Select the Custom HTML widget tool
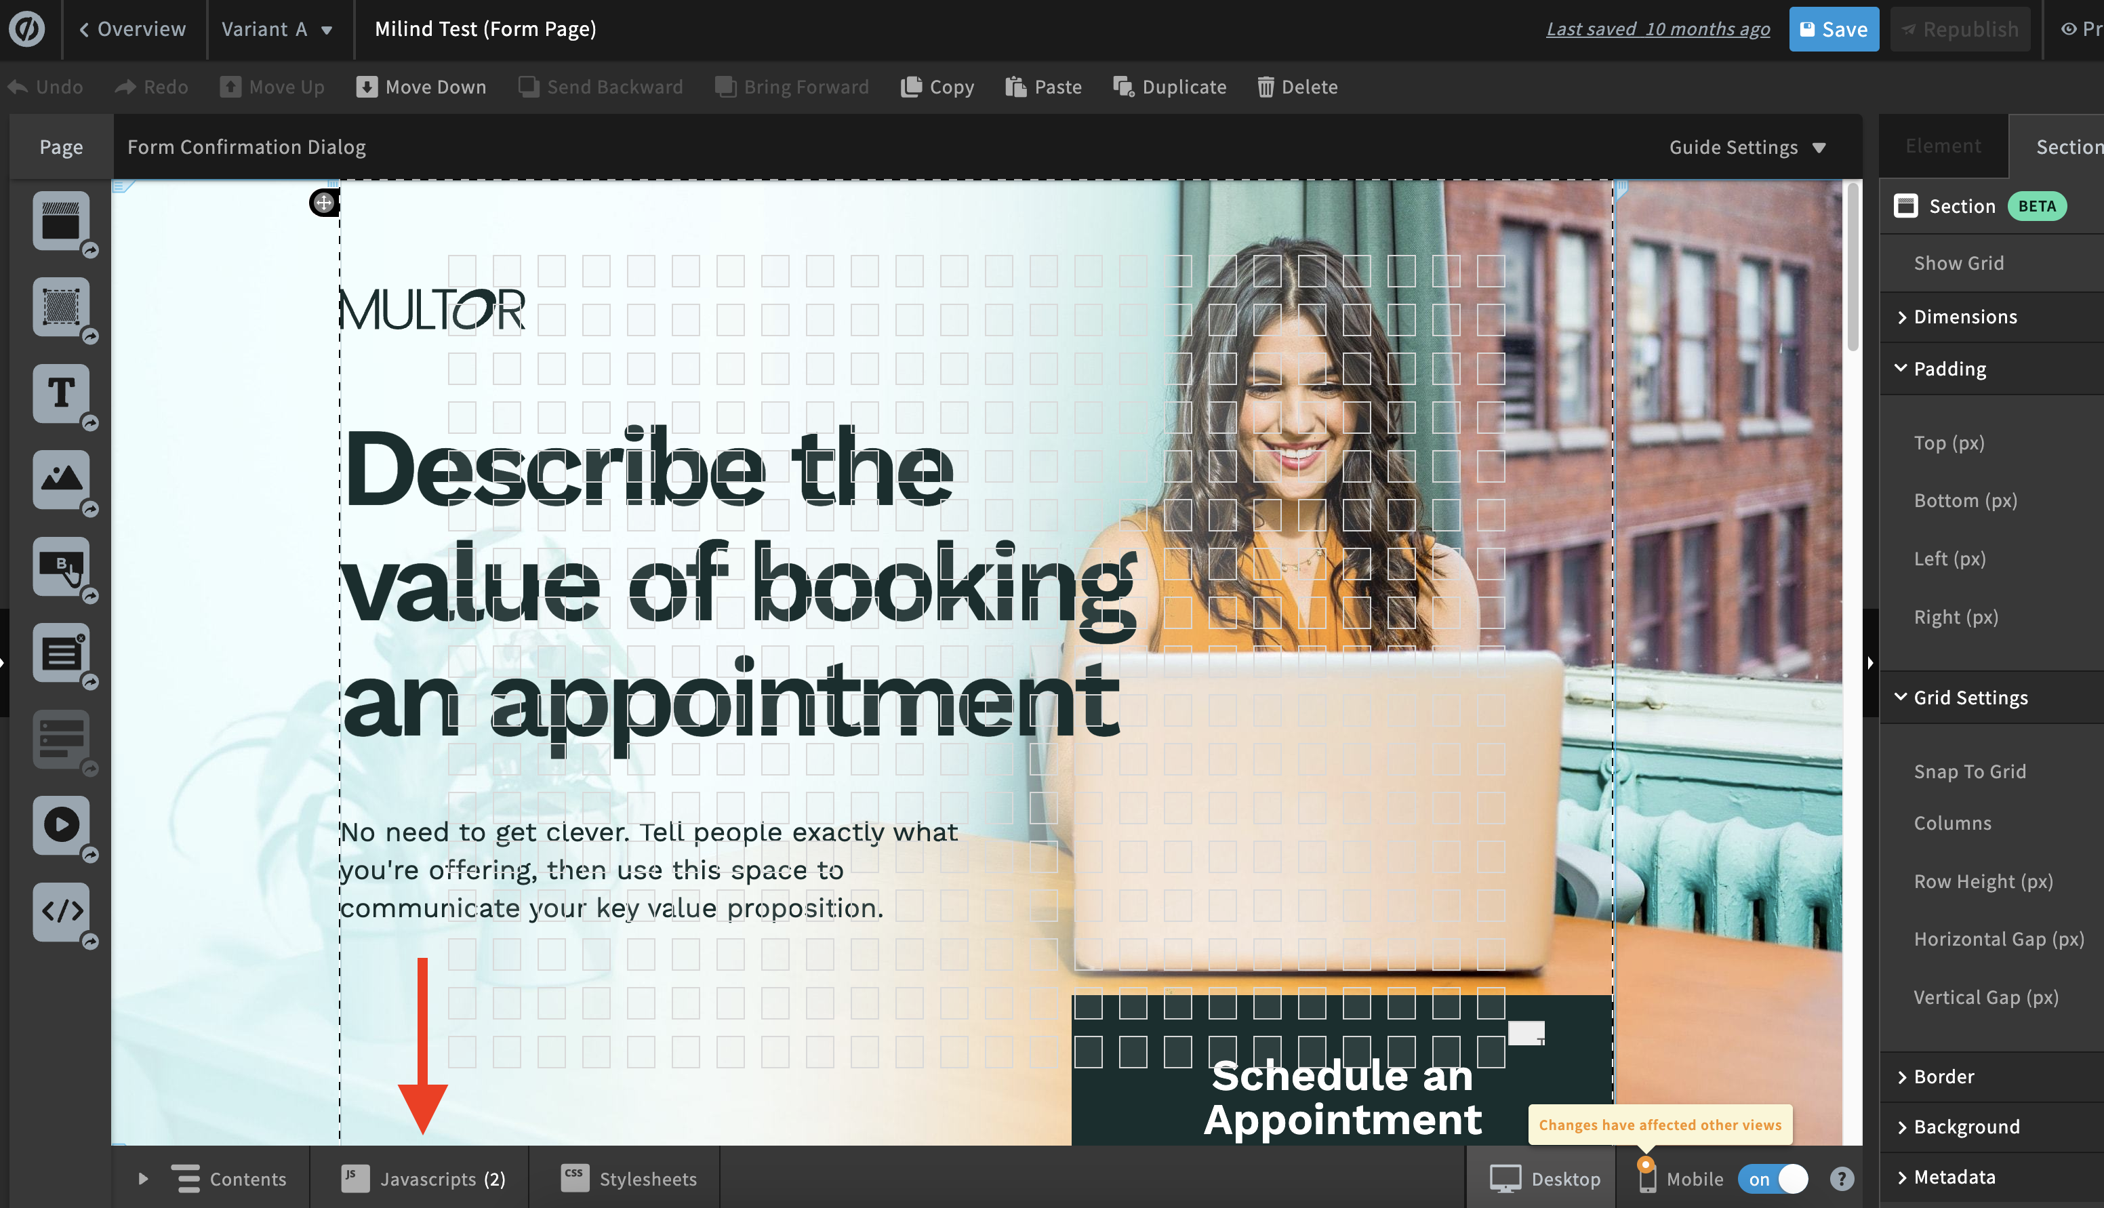Viewport: 2104px width, 1208px height. pos(60,911)
